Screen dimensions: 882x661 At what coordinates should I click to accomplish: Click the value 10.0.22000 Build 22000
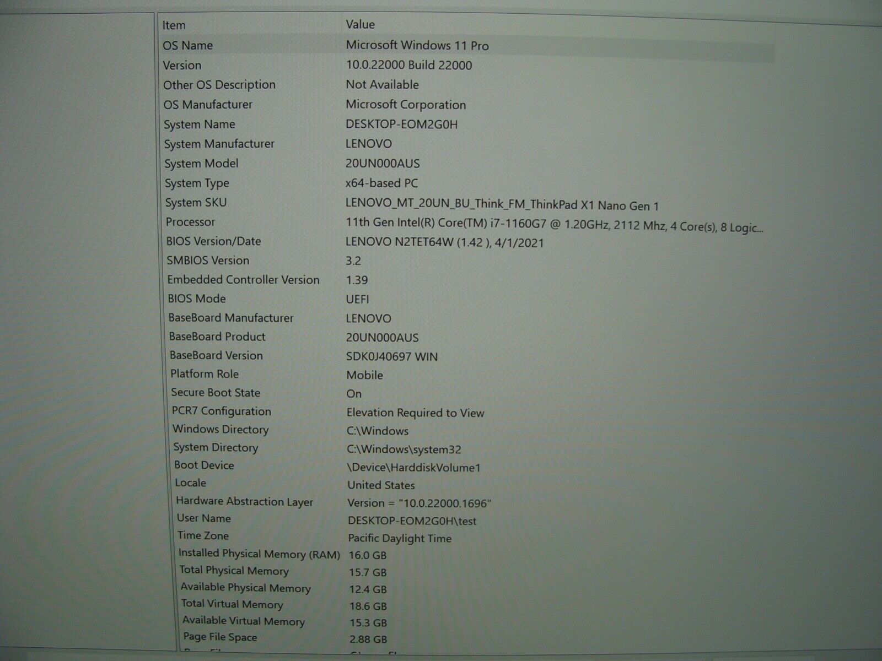(409, 65)
